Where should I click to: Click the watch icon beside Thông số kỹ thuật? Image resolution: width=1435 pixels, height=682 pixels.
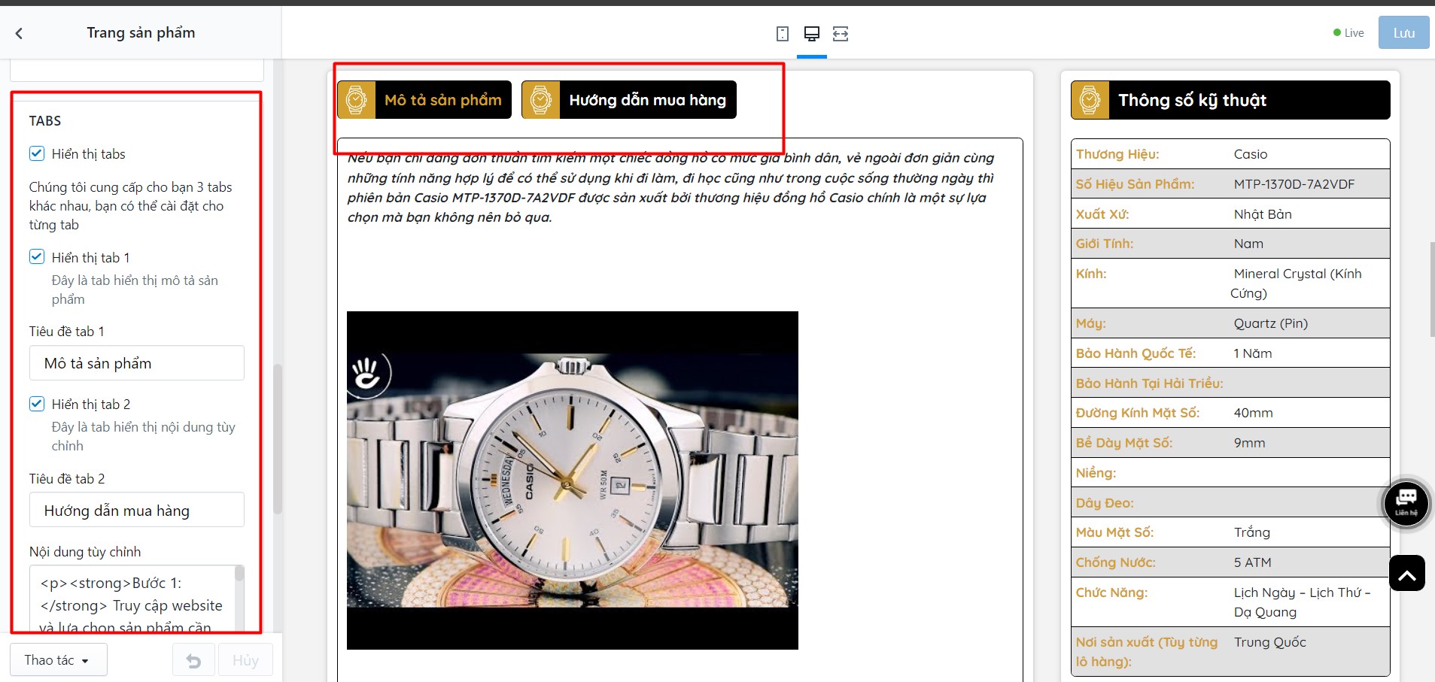click(x=1090, y=100)
